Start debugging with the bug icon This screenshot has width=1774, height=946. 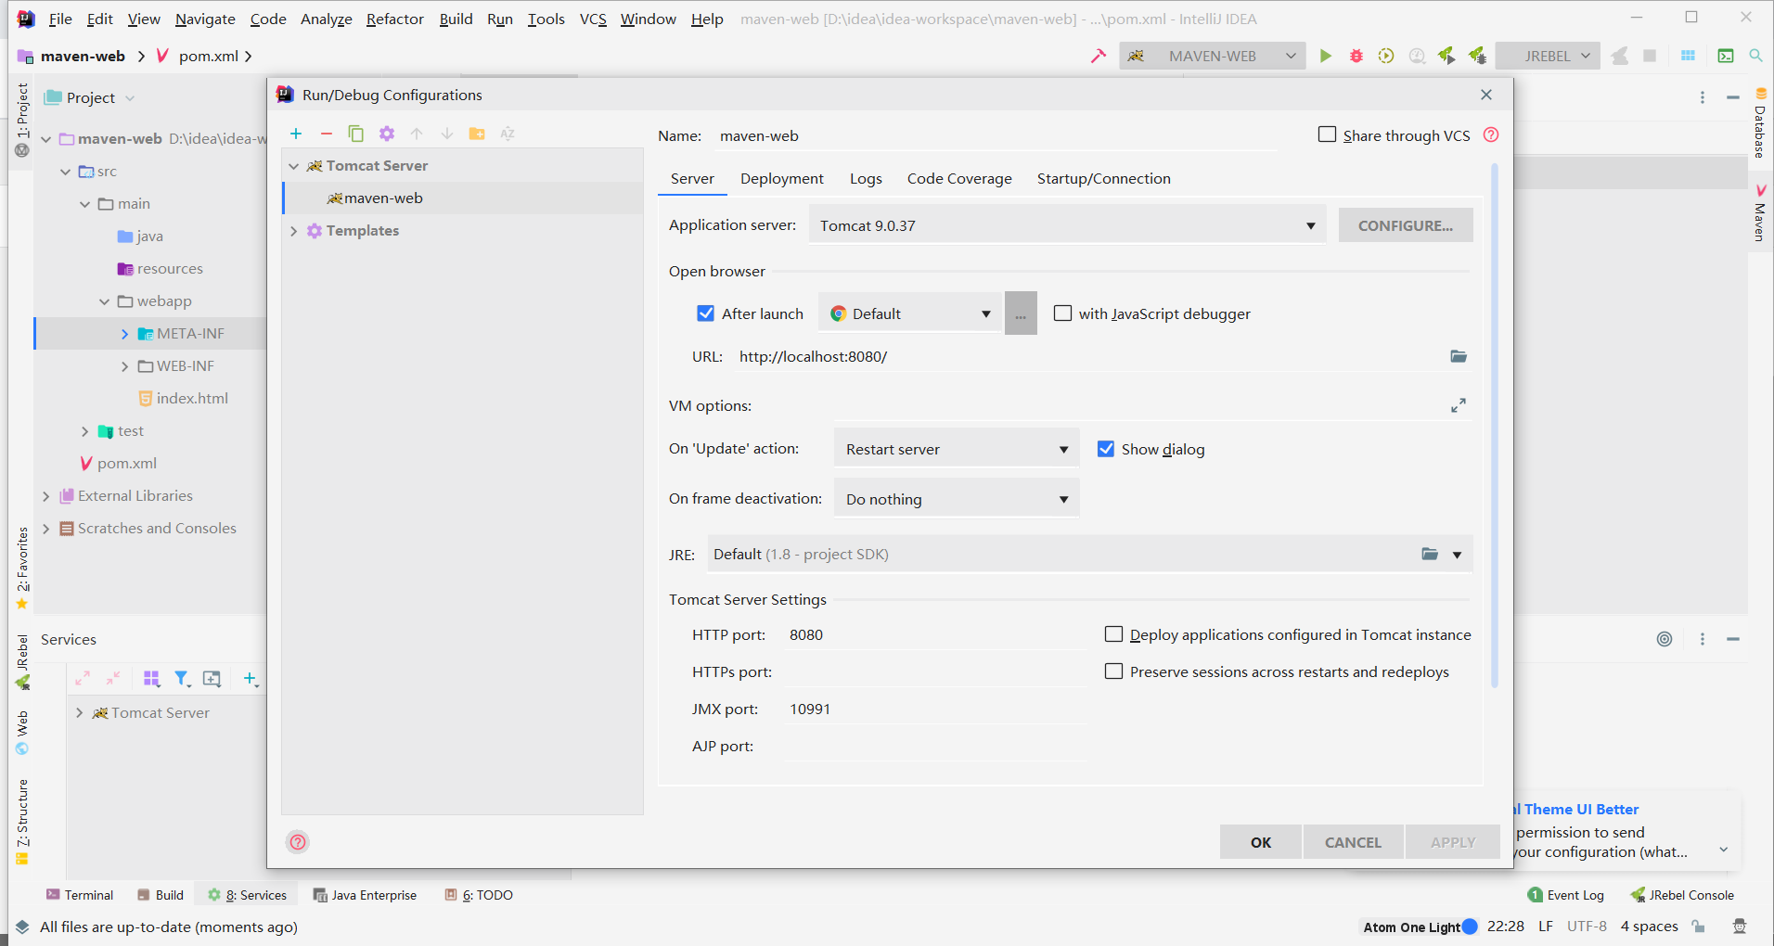(1356, 56)
